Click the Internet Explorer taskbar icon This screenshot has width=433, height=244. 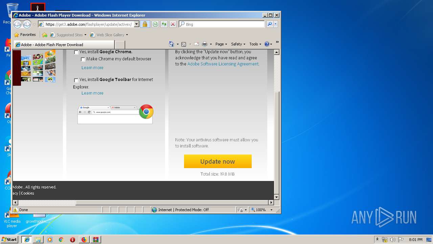point(27,240)
